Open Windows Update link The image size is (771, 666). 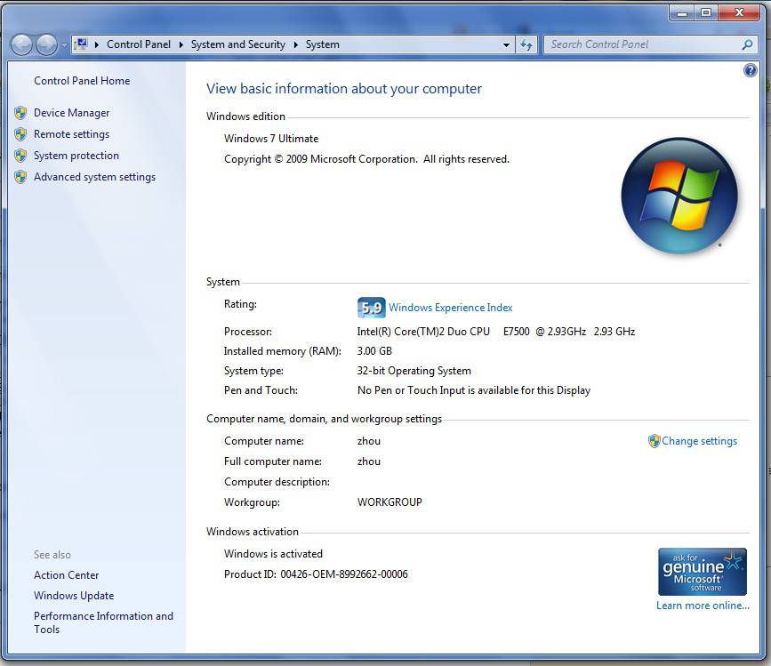pyautogui.click(x=74, y=596)
